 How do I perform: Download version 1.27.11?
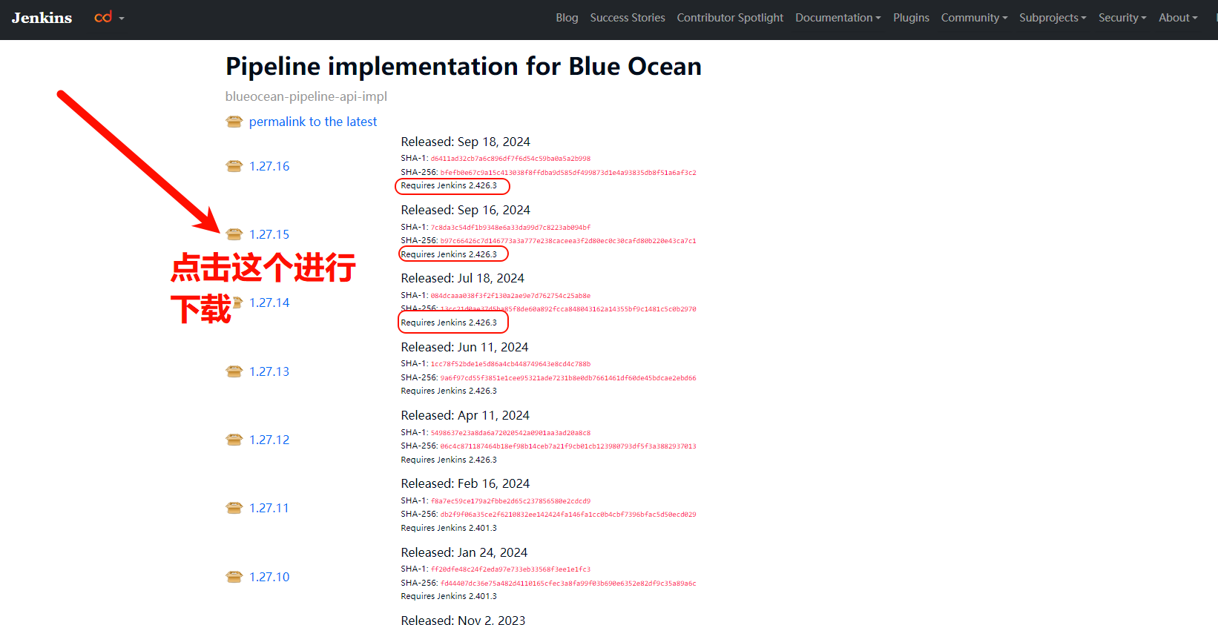[269, 508]
